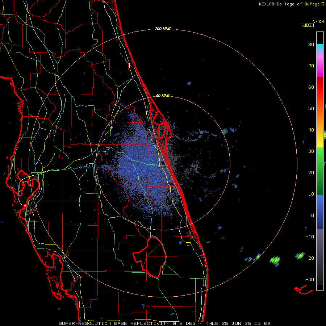Click the -10 dBZ scale value
Image resolution: width=326 pixels, height=326 pixels.
(310, 237)
